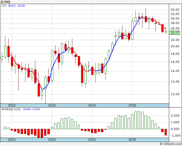Screen dimensions: 182x146
Task: Click the (LTH) ticker title
Action: pyautogui.click(x=5, y=2)
